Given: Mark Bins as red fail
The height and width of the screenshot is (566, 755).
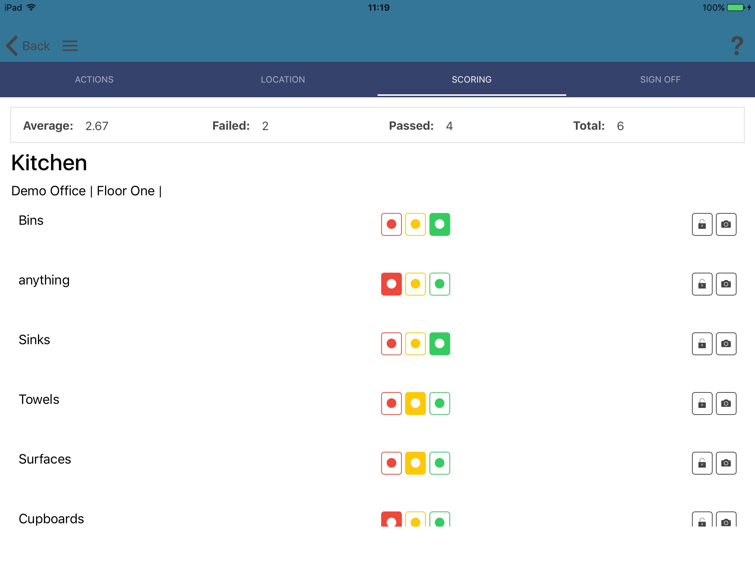Looking at the screenshot, I should click(x=392, y=224).
